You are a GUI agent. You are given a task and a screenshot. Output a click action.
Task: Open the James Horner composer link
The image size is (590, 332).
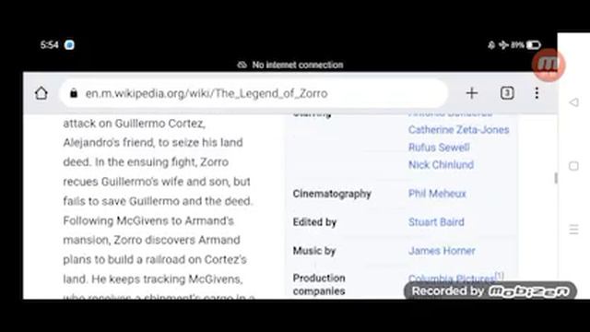(x=442, y=251)
